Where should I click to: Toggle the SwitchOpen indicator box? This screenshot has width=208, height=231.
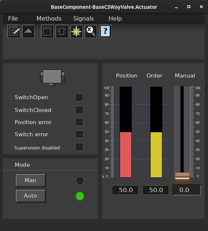(x=79, y=97)
